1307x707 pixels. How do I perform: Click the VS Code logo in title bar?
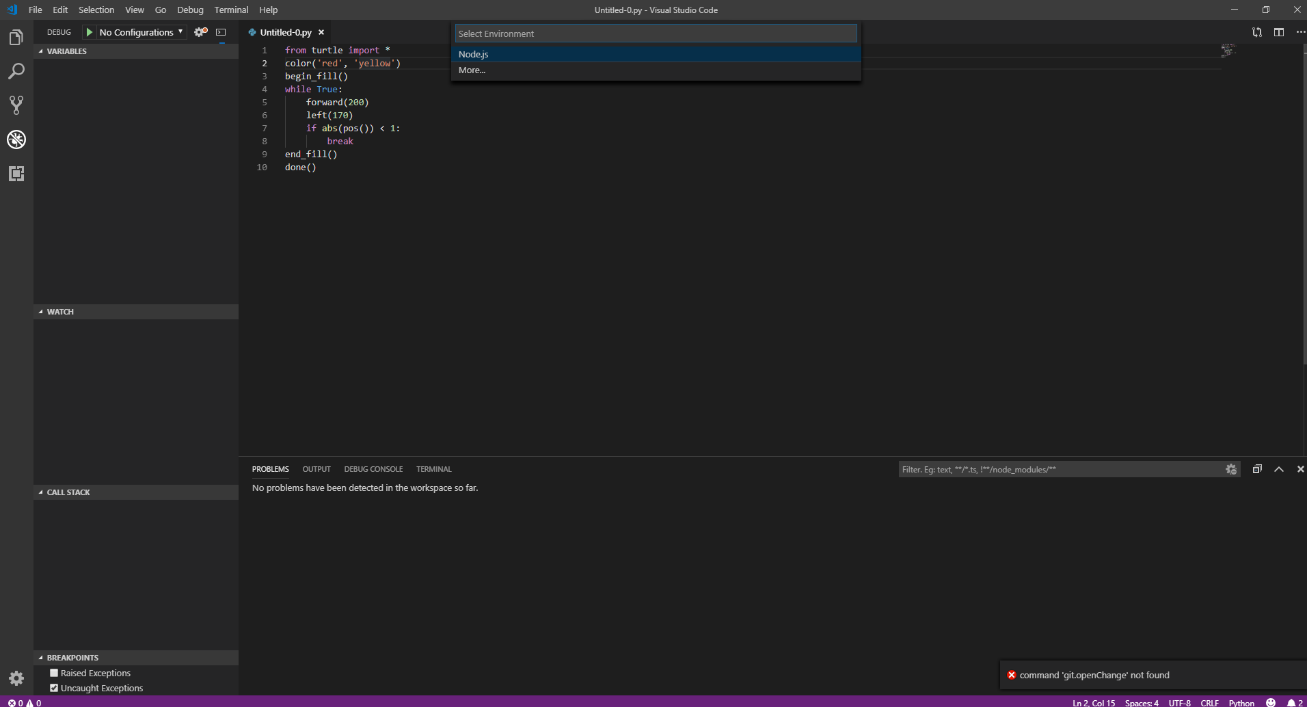click(x=12, y=10)
